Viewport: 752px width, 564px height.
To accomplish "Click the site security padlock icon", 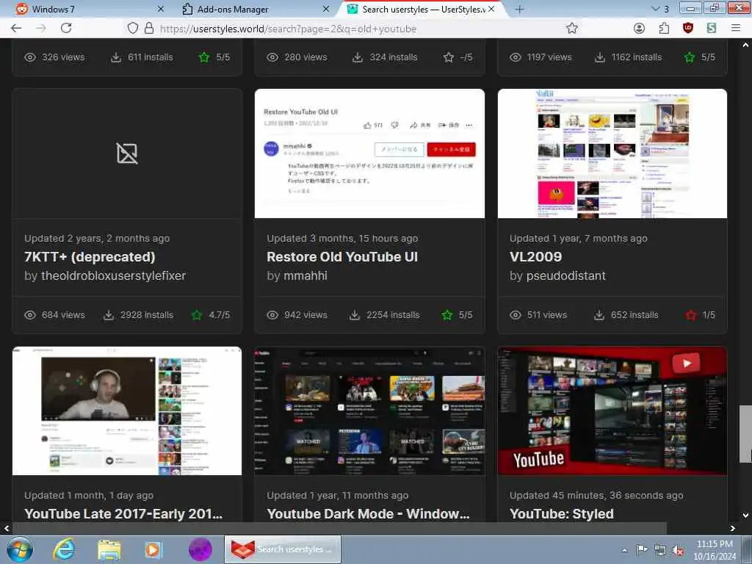I will (149, 29).
